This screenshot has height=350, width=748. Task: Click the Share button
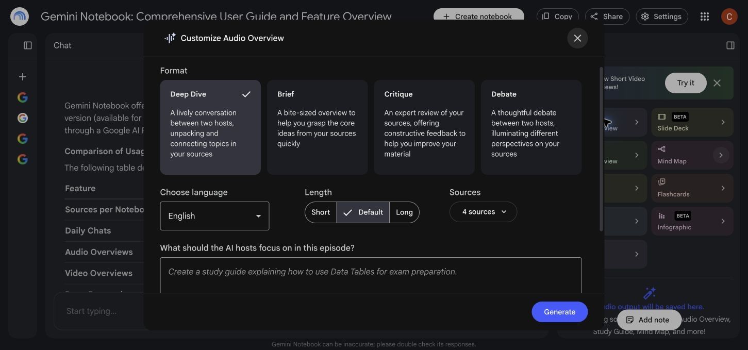coord(607,16)
